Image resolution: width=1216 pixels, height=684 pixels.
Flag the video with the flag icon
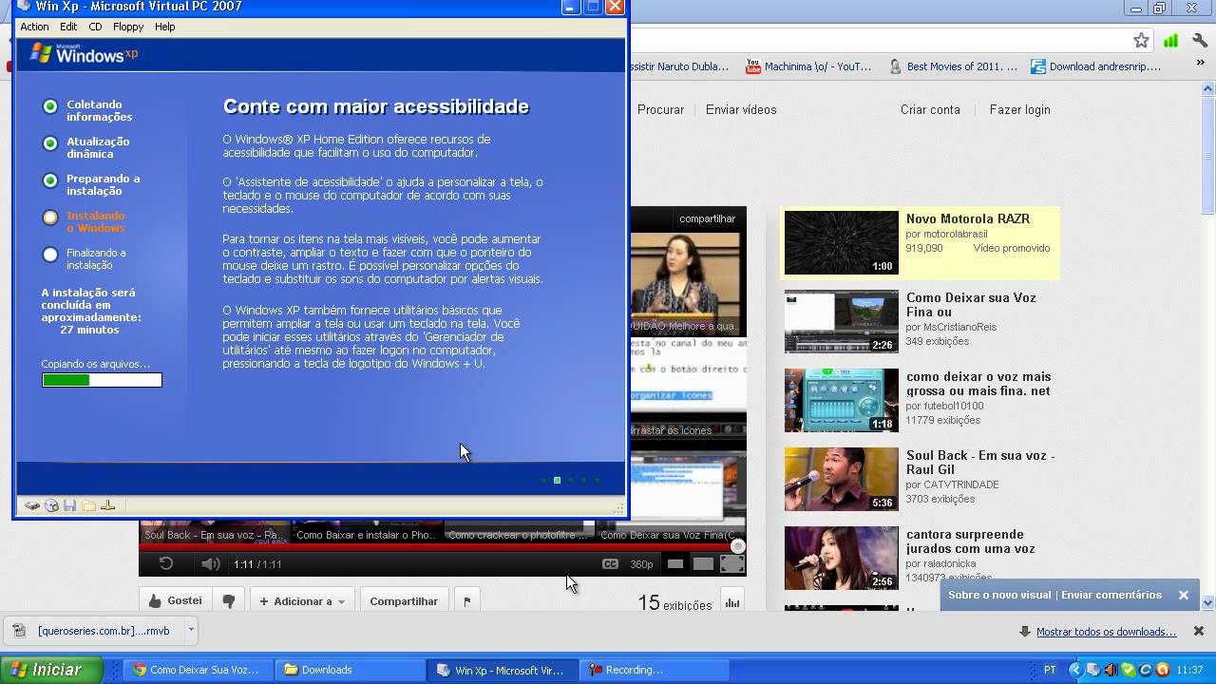[x=466, y=601]
